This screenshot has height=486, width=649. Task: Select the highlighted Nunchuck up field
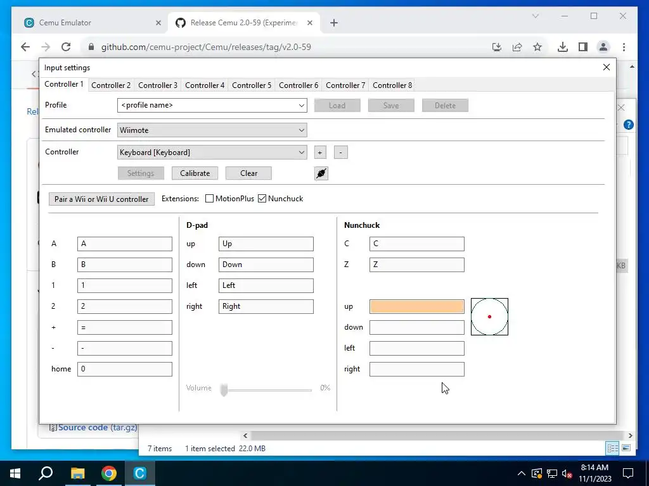[417, 307]
